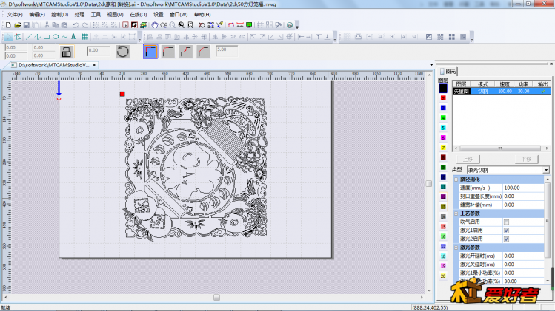Click the Undo arrow icon
Image resolution: width=555 pixels, height=311 pixels.
tap(76, 25)
